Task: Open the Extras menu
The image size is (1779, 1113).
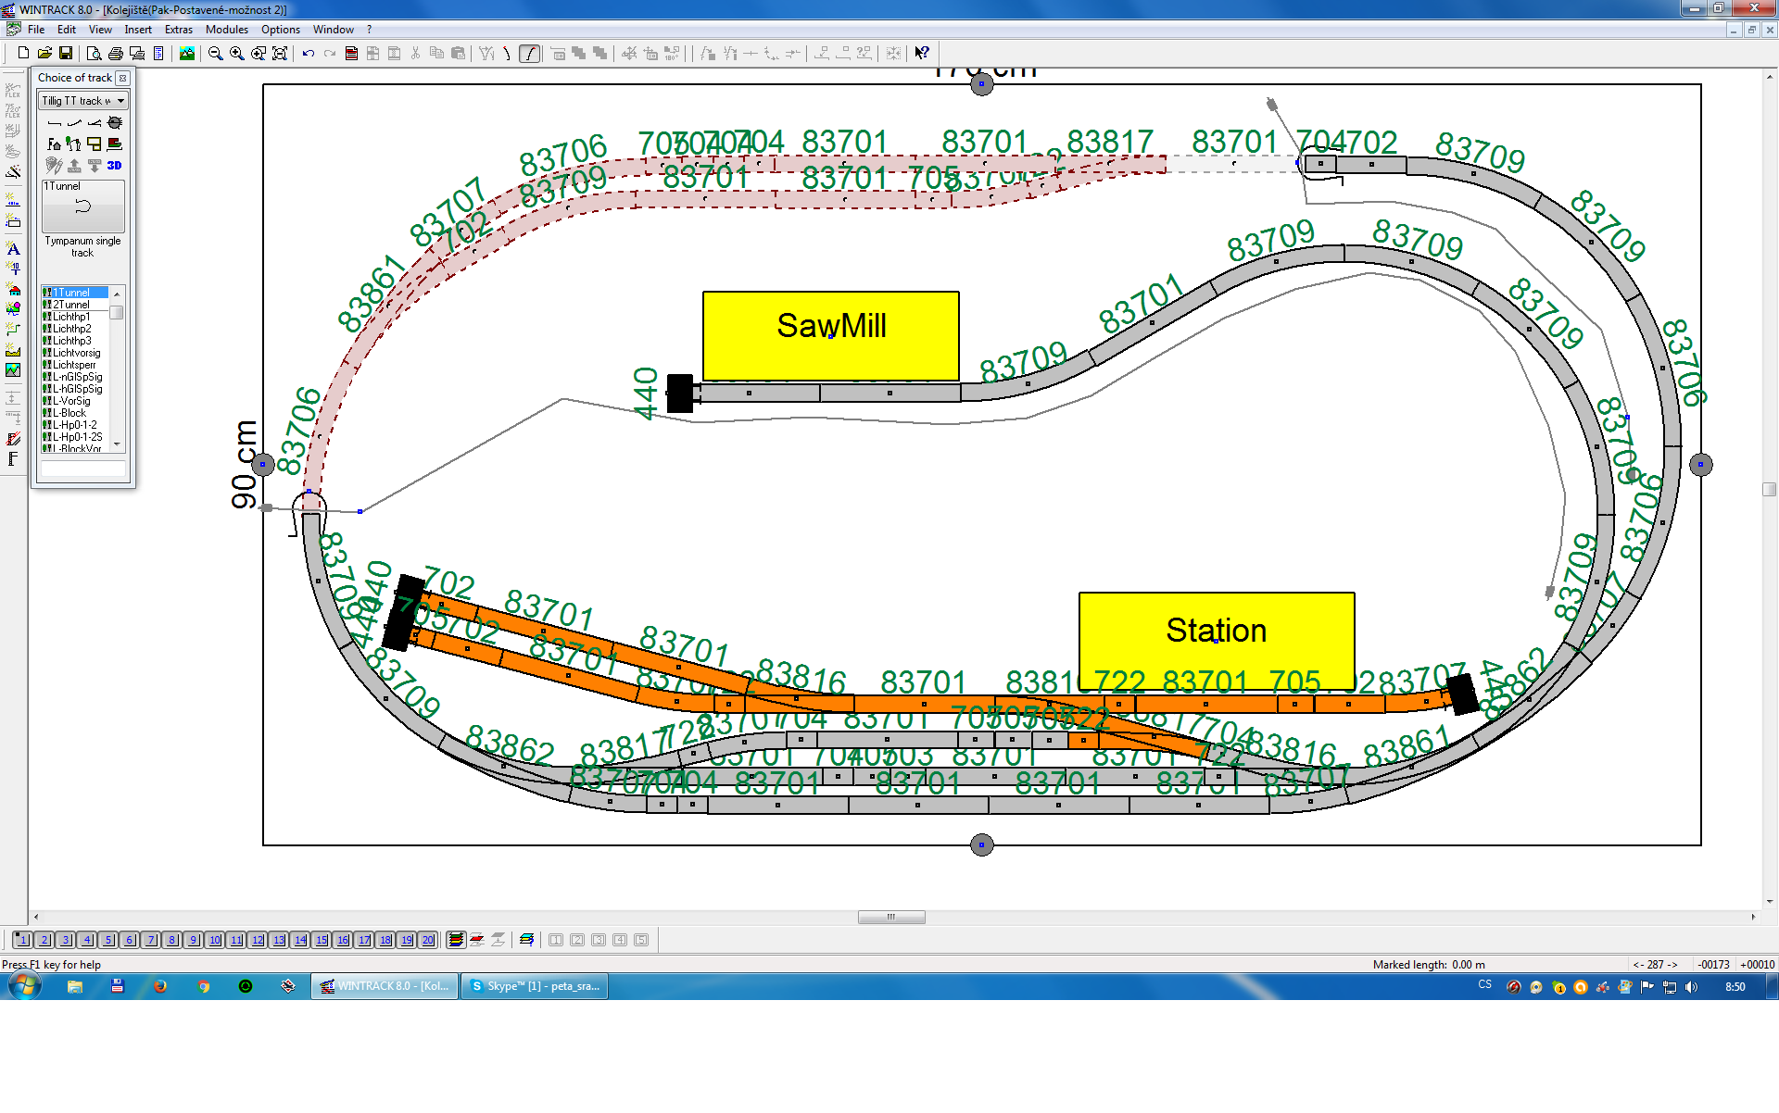Action: [x=178, y=30]
